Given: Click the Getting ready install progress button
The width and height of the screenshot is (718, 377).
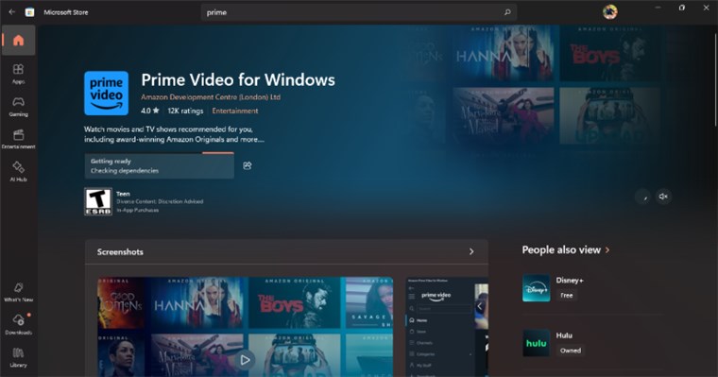Looking at the screenshot, I should pos(160,166).
